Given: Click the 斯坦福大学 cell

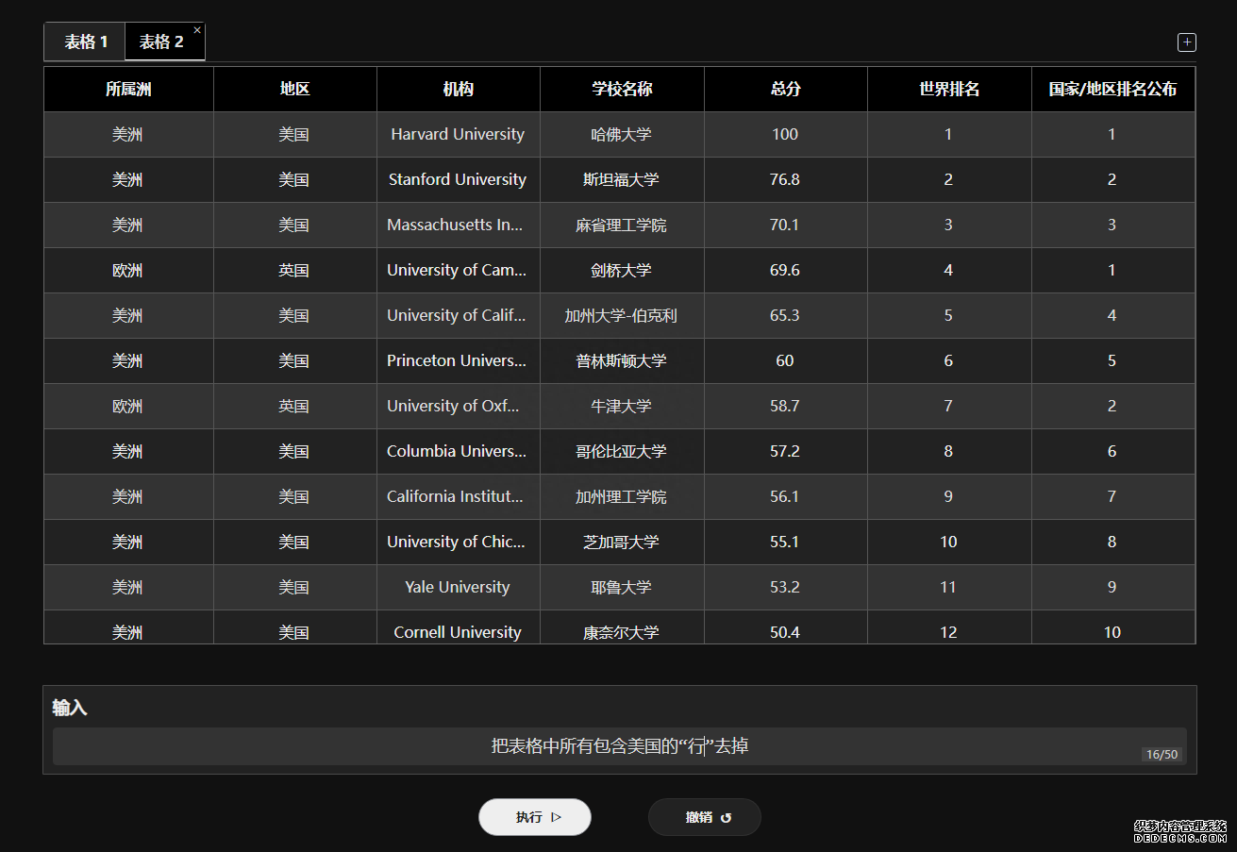Looking at the screenshot, I should 622,180.
